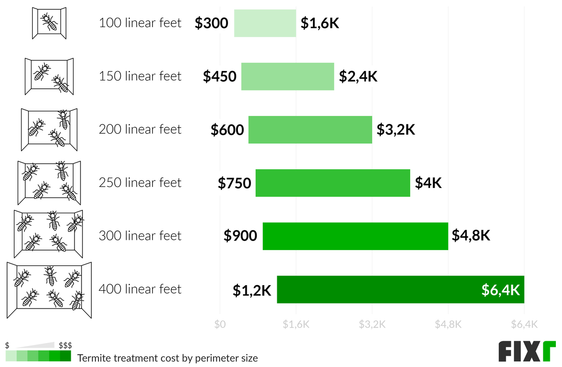Click the $6,4K label inside the bar

[x=500, y=290]
